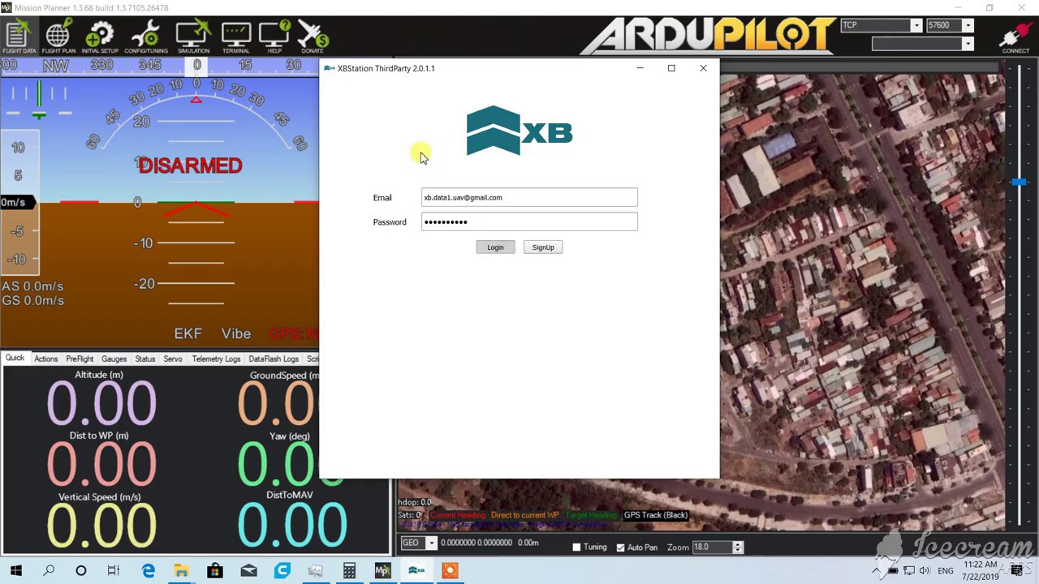Click the Vertical Speed (m/s) value
1039x584 pixels.
click(x=101, y=525)
